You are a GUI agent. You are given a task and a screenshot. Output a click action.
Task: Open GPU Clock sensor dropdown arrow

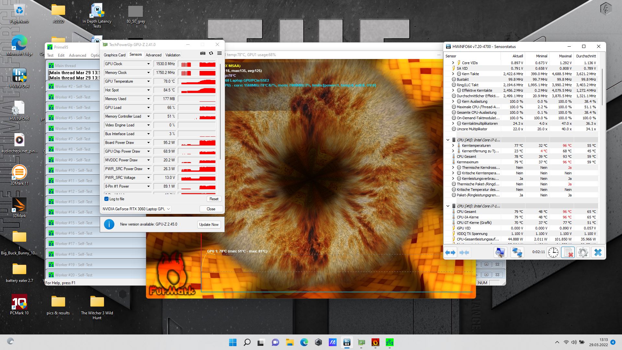click(148, 64)
